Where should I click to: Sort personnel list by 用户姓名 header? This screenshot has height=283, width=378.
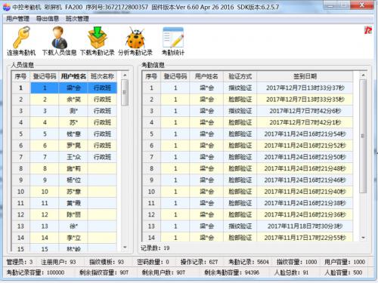click(73, 76)
